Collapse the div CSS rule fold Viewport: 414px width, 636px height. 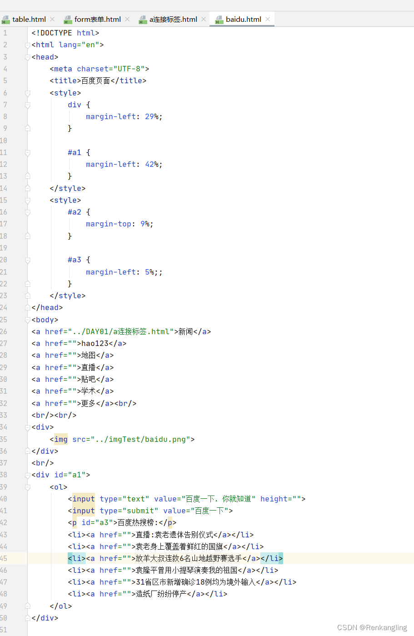(27, 104)
